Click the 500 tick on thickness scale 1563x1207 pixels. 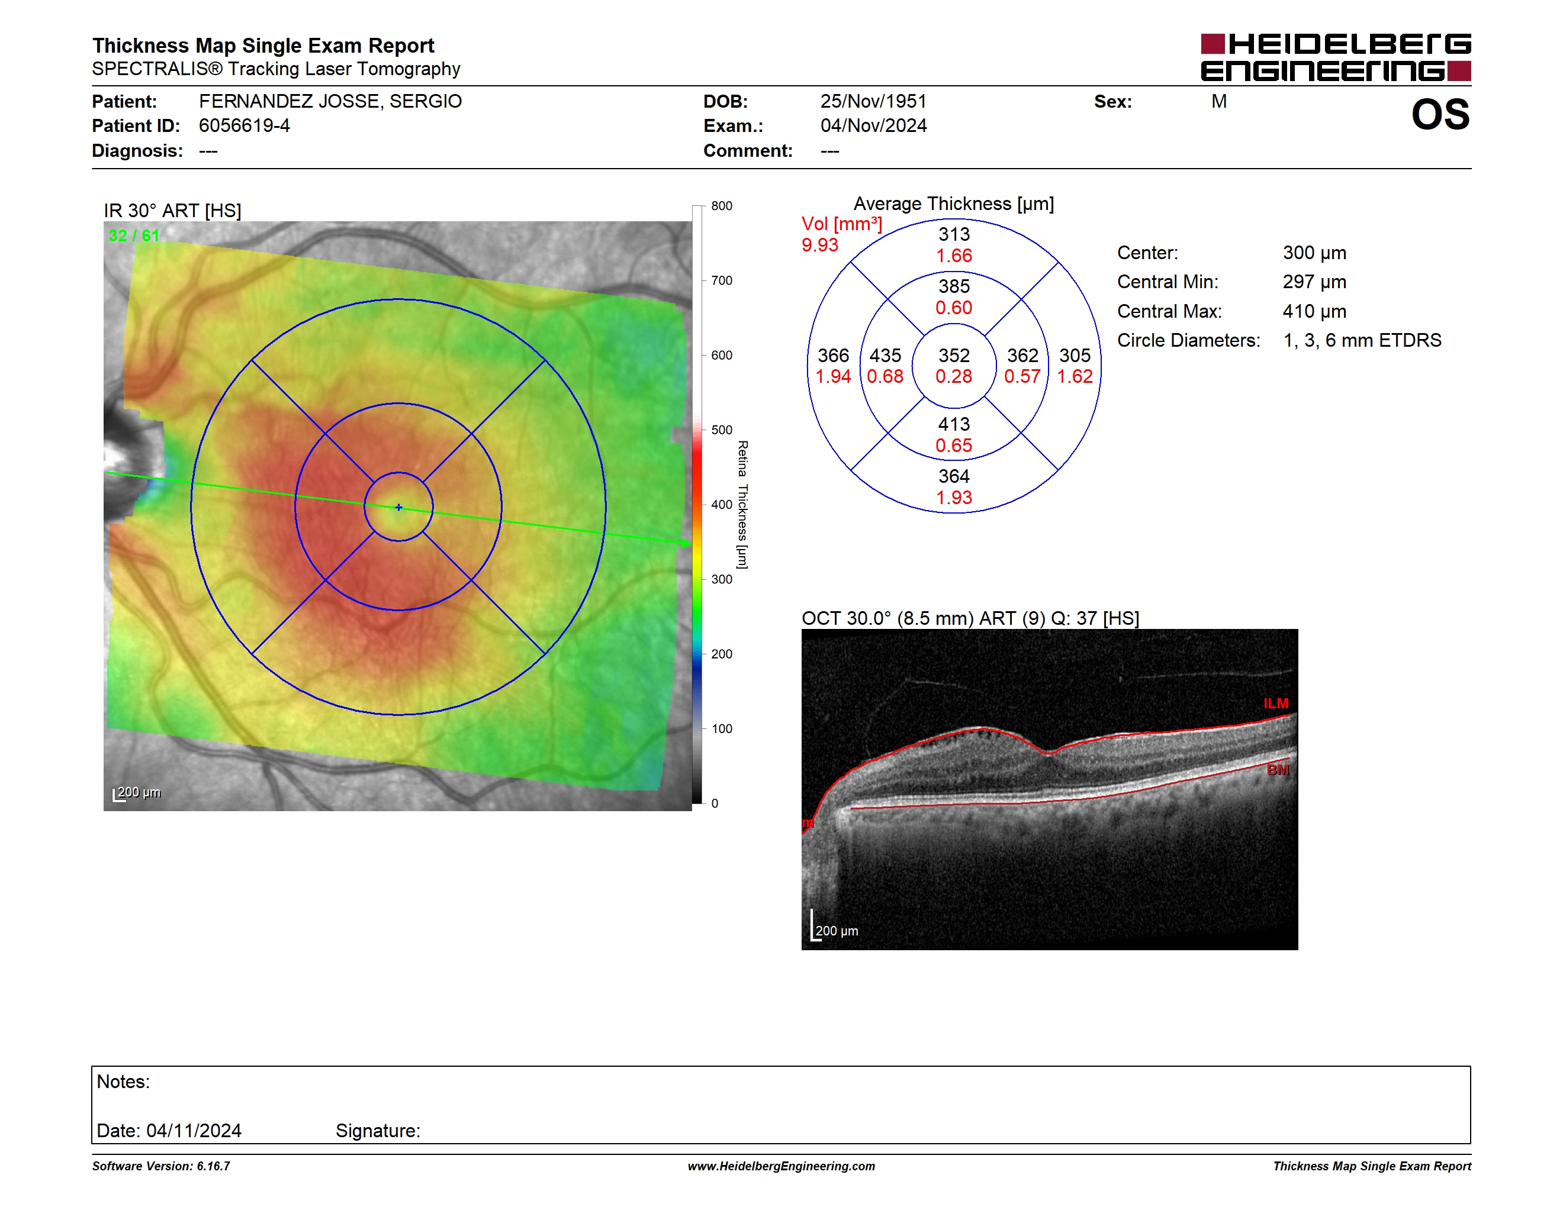(x=721, y=430)
